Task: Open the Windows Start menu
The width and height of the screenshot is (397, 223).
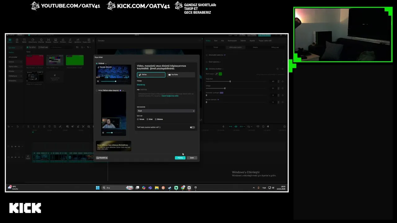Action: (98, 188)
